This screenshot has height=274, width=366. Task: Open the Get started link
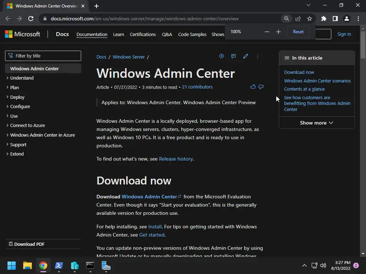coord(152,235)
